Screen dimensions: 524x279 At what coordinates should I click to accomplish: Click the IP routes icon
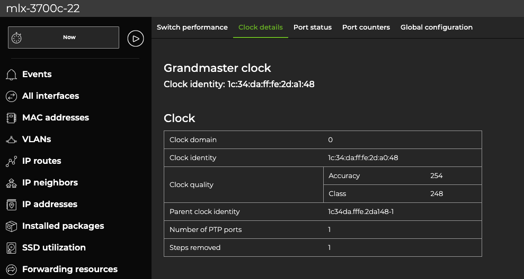[x=11, y=161]
